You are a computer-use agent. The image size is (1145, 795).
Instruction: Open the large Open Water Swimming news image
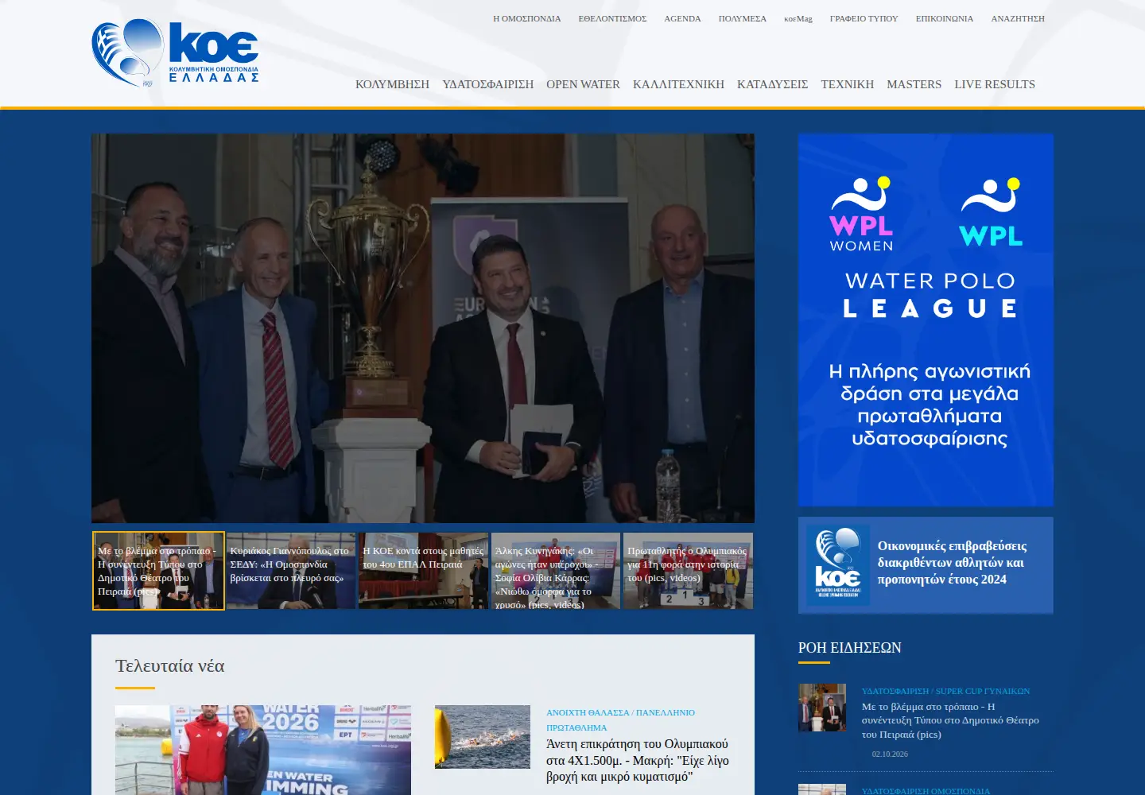coord(263,750)
